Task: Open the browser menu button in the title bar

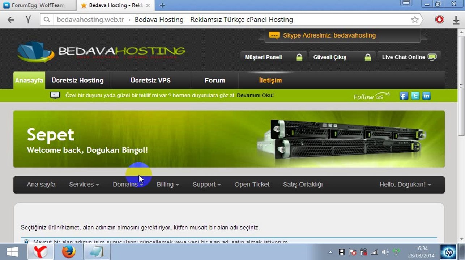Action: (406, 4)
